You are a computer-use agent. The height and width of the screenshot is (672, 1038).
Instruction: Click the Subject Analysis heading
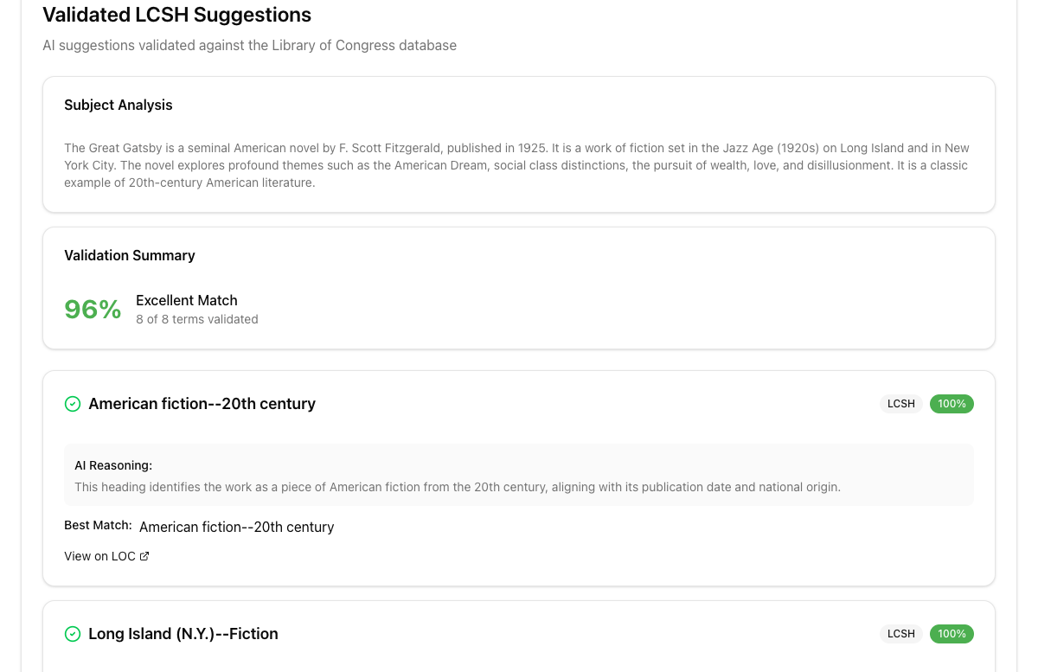(x=119, y=105)
